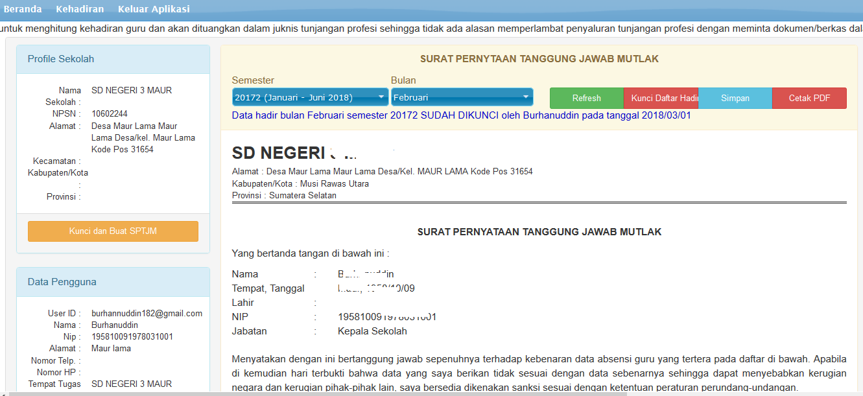Click Yang bertanda tangan di bawah ini text
The image size is (863, 396).
click(310, 253)
